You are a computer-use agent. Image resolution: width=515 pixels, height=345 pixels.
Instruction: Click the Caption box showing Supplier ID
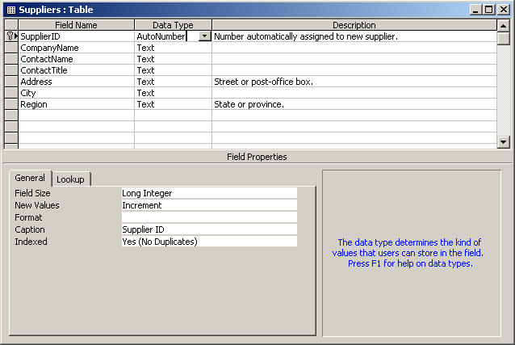click(209, 229)
